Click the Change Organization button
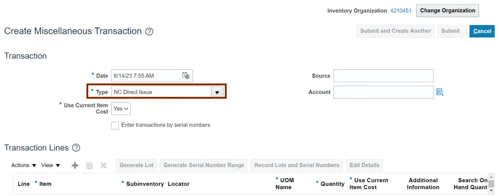The width and height of the screenshot is (499, 196). point(447,11)
